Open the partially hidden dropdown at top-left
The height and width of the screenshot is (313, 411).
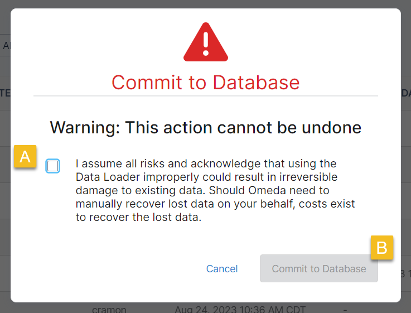coord(6,46)
